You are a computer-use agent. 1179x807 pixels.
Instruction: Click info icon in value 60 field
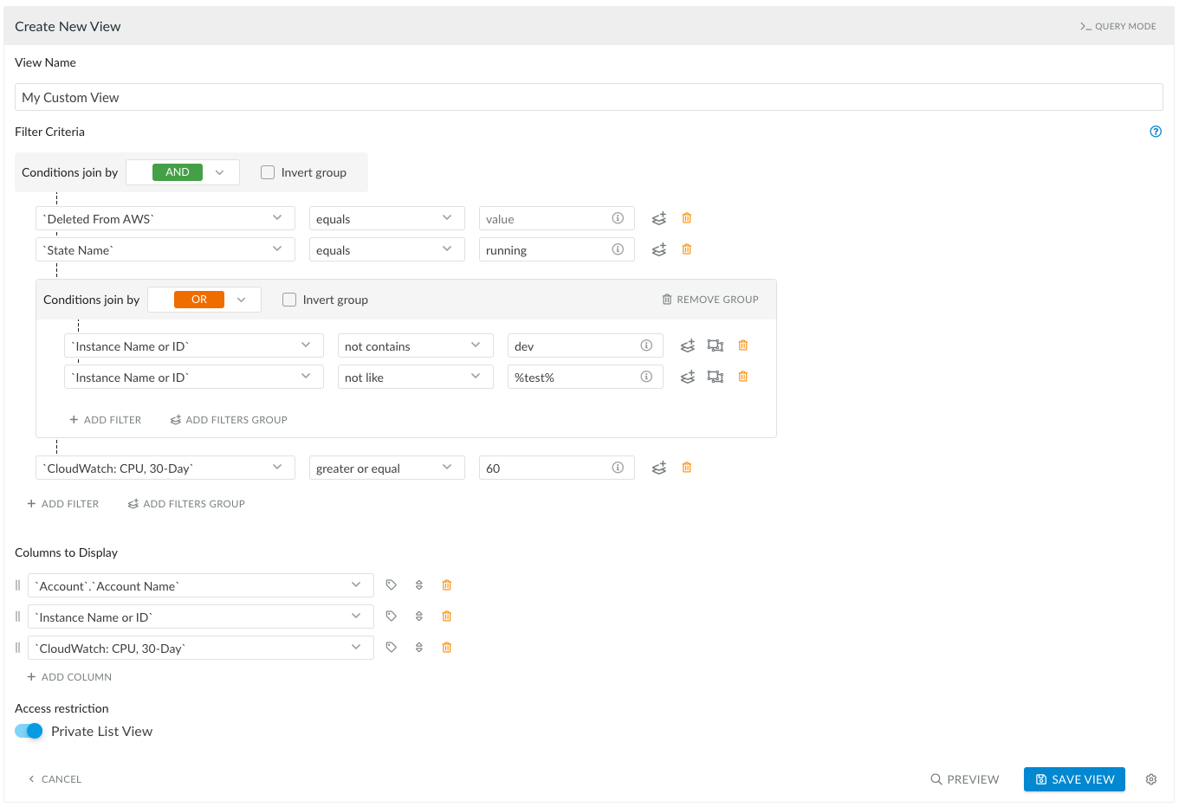618,468
